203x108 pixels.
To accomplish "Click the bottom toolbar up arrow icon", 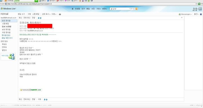I will pos(47,99).
